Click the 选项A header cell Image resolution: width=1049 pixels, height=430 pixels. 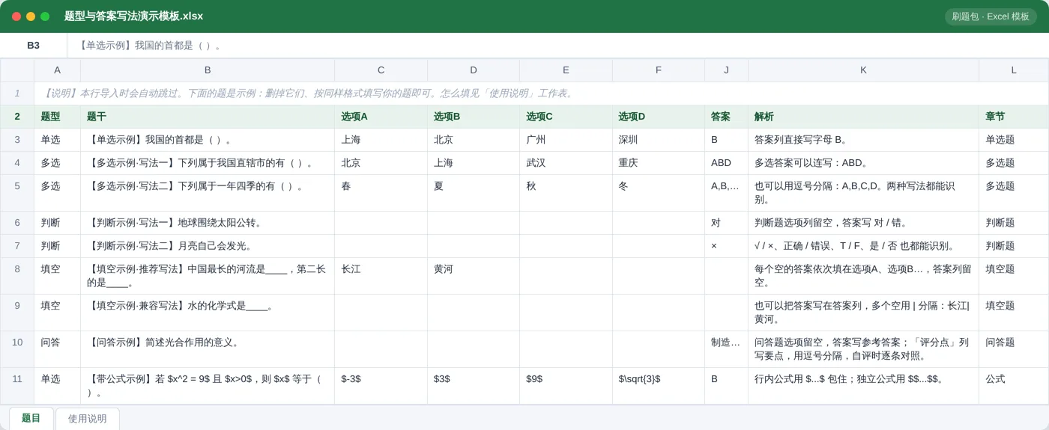[x=381, y=117]
